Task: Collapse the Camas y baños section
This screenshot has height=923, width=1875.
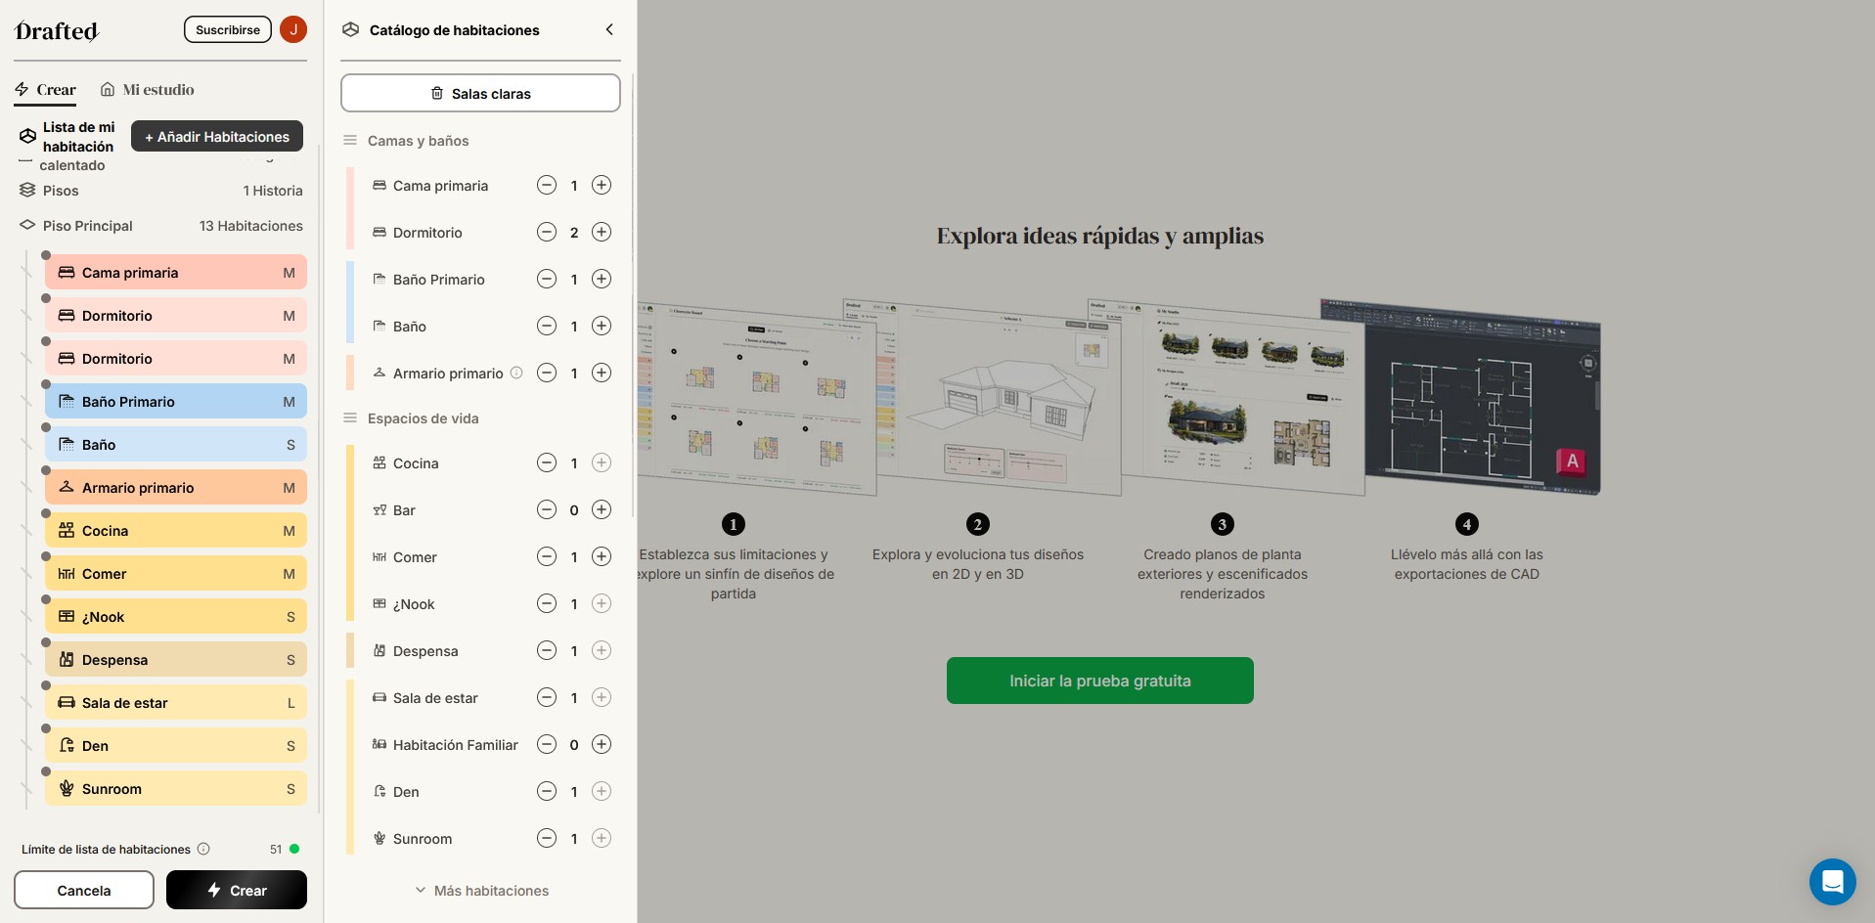Action: pos(350,141)
